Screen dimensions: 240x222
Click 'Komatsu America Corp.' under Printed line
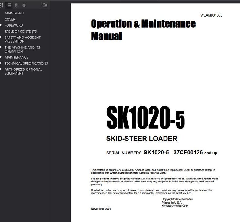pos(175,206)
